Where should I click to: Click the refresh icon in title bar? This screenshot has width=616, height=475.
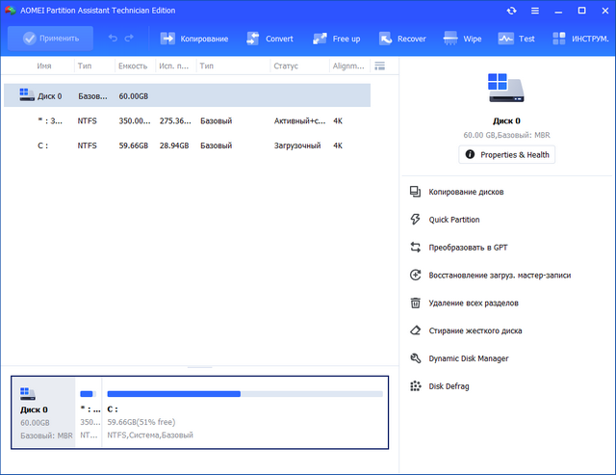pos(511,11)
